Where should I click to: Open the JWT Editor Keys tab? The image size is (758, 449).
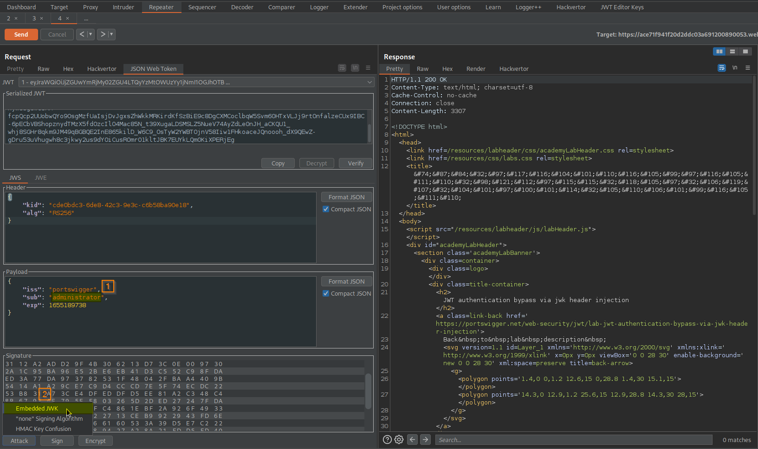(622, 7)
